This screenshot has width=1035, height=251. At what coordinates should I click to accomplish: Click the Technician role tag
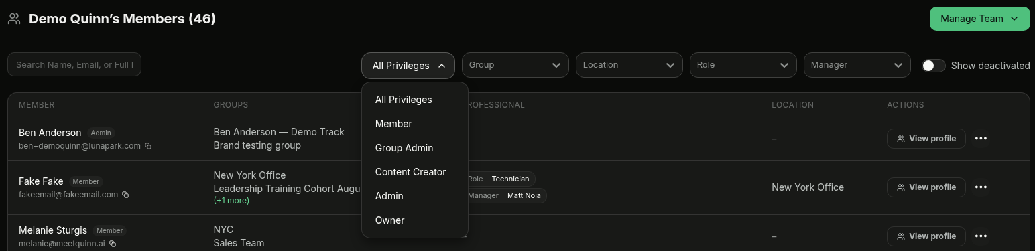[x=510, y=179]
